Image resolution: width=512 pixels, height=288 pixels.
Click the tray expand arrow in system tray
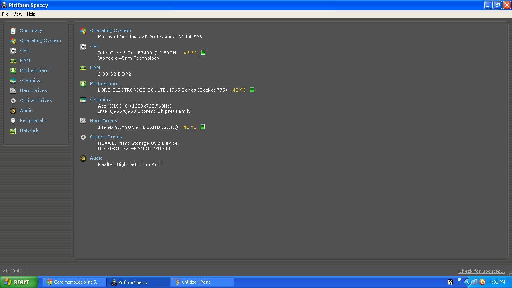[467, 282]
